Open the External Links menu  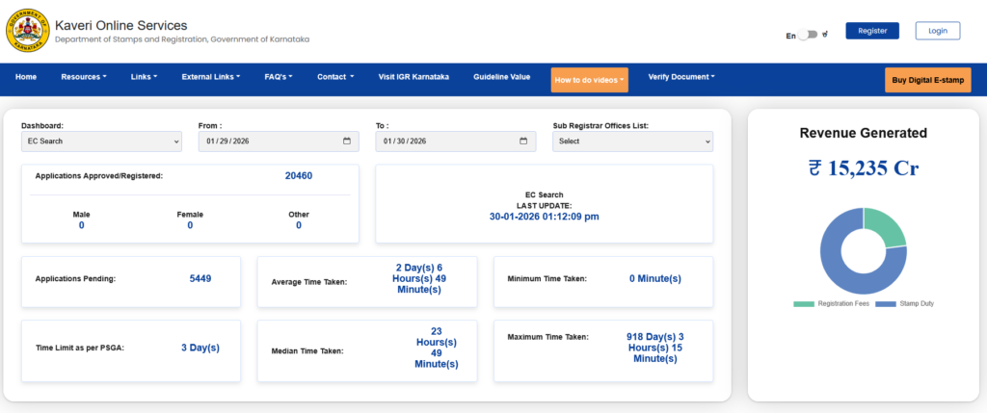click(210, 77)
